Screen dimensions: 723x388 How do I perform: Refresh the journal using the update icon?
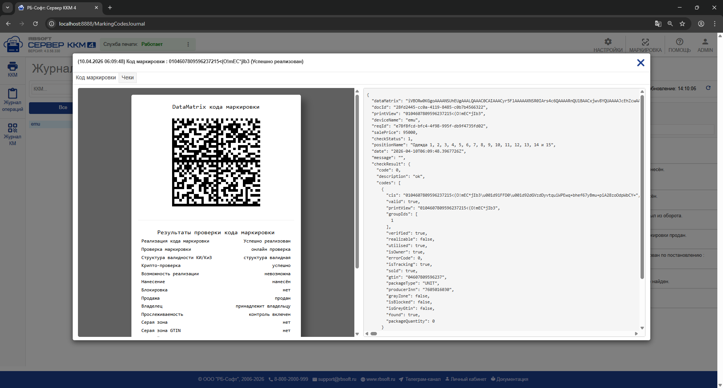pos(708,88)
